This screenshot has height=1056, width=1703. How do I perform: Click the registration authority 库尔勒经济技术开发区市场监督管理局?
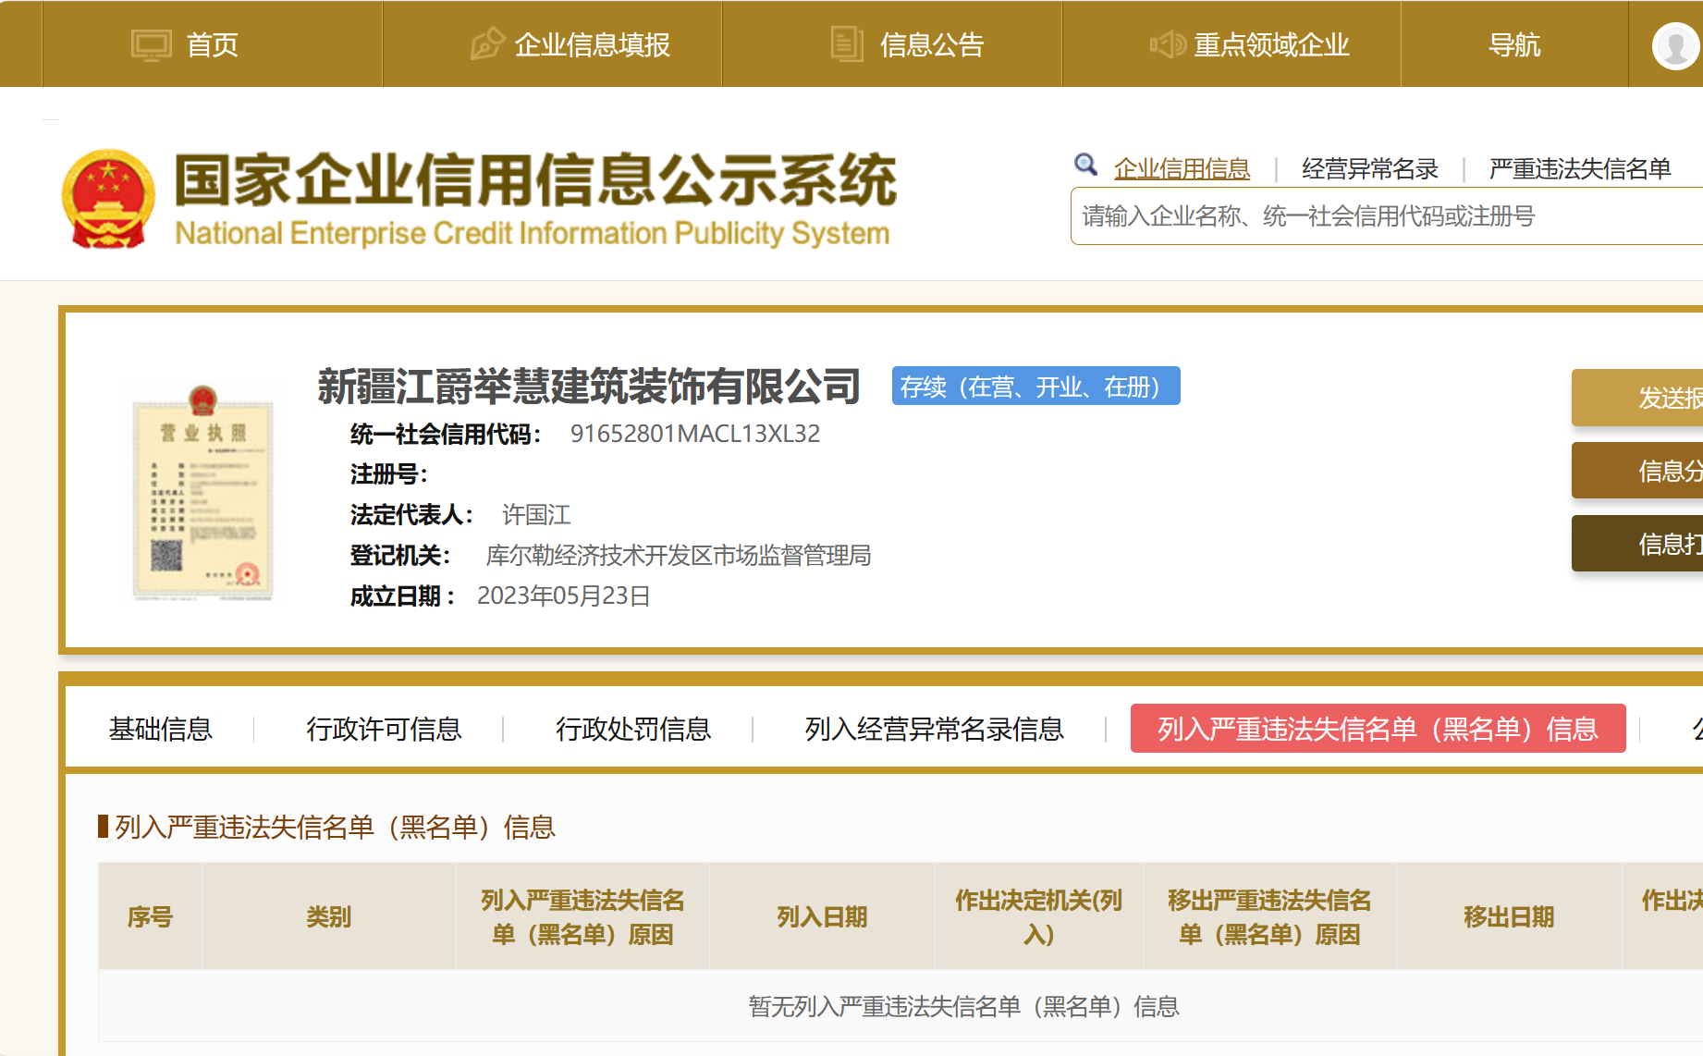coord(678,556)
